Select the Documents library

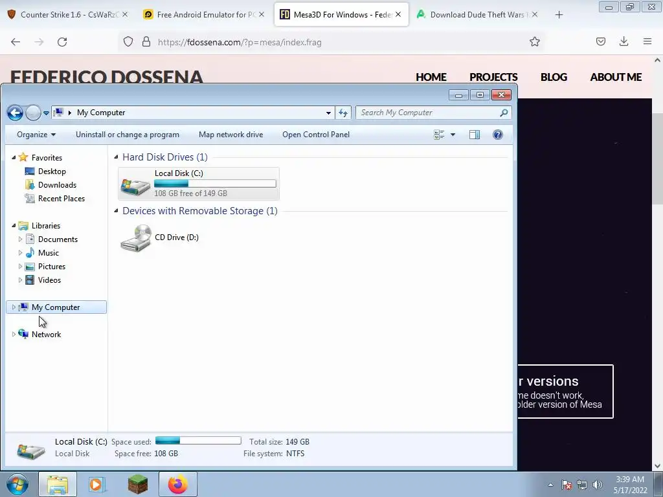pyautogui.click(x=58, y=239)
